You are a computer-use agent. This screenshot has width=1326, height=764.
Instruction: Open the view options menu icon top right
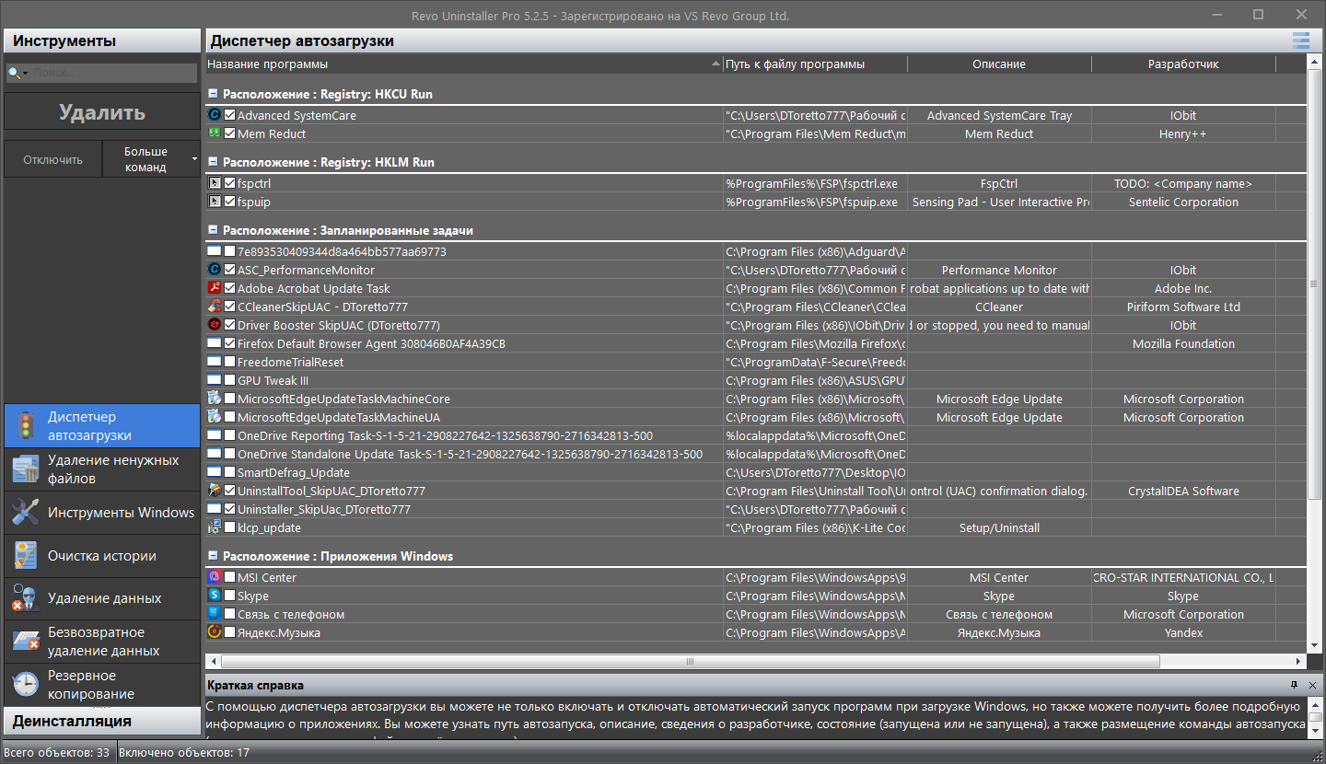(x=1300, y=41)
